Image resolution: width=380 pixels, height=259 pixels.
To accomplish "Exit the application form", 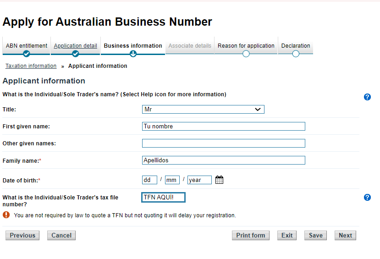I will [x=287, y=236].
